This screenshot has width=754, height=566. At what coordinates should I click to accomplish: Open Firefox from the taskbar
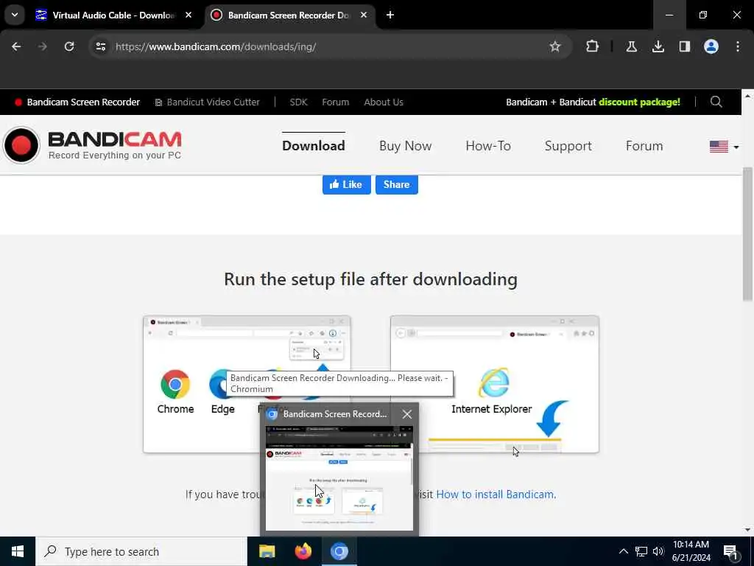(303, 551)
